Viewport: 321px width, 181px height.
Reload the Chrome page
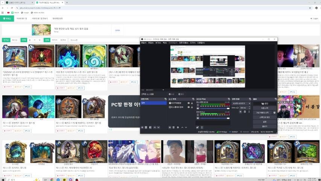tap(12, 8)
